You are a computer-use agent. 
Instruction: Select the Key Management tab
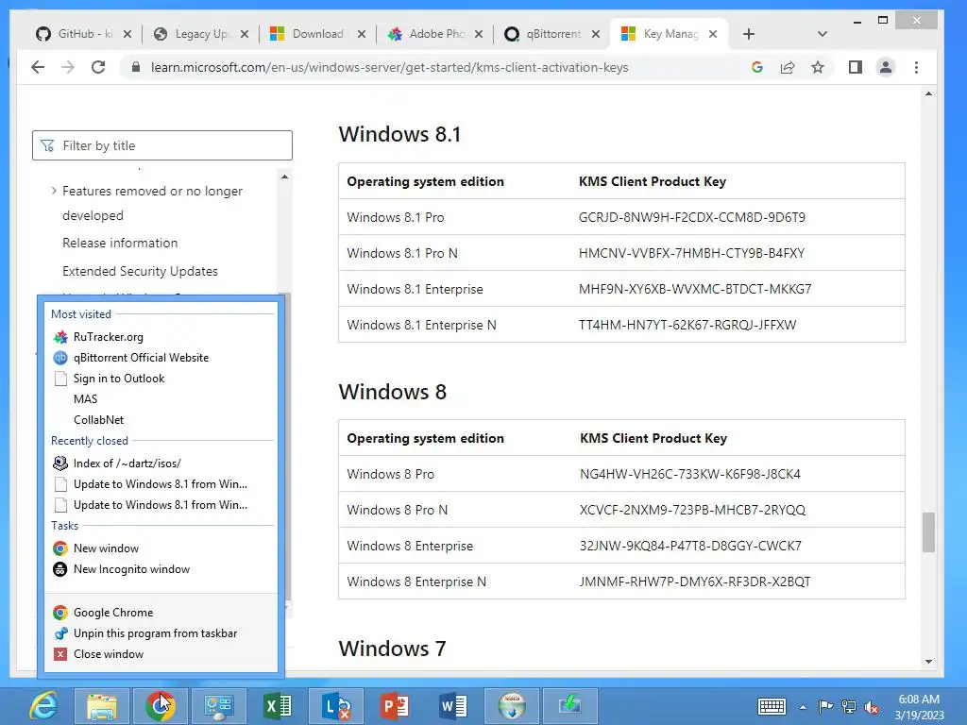[x=670, y=34]
